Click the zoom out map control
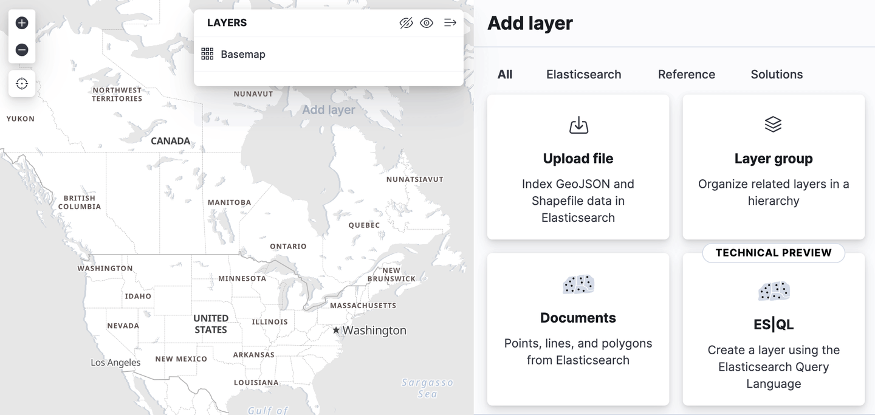Image resolution: width=875 pixels, height=415 pixels. pyautogui.click(x=22, y=50)
